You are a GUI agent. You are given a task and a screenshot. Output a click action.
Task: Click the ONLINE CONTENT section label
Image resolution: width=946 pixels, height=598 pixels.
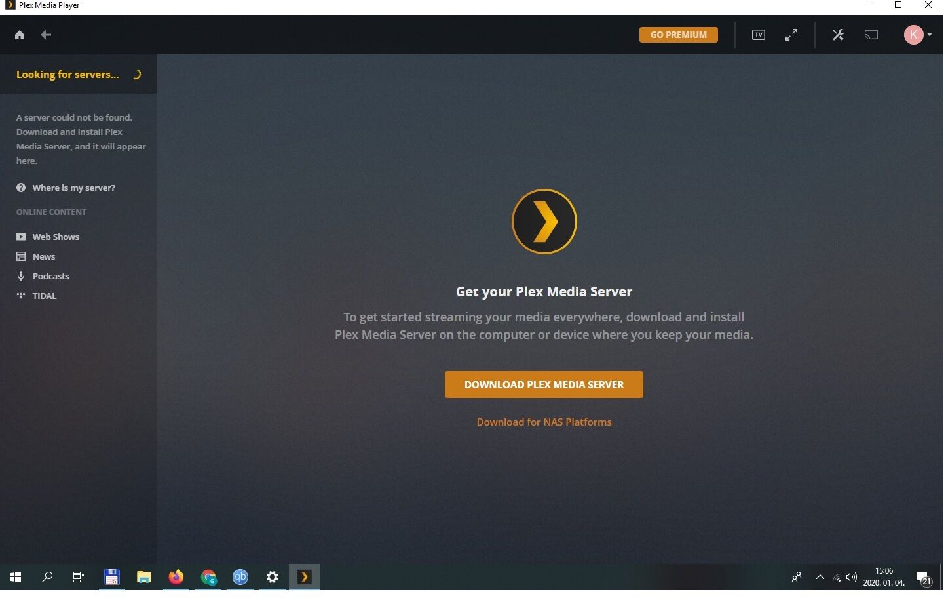52,212
